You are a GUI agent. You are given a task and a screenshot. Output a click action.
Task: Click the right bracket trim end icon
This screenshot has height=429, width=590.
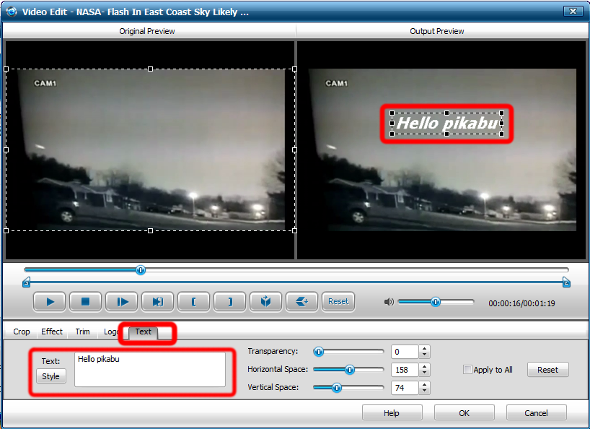tap(229, 302)
